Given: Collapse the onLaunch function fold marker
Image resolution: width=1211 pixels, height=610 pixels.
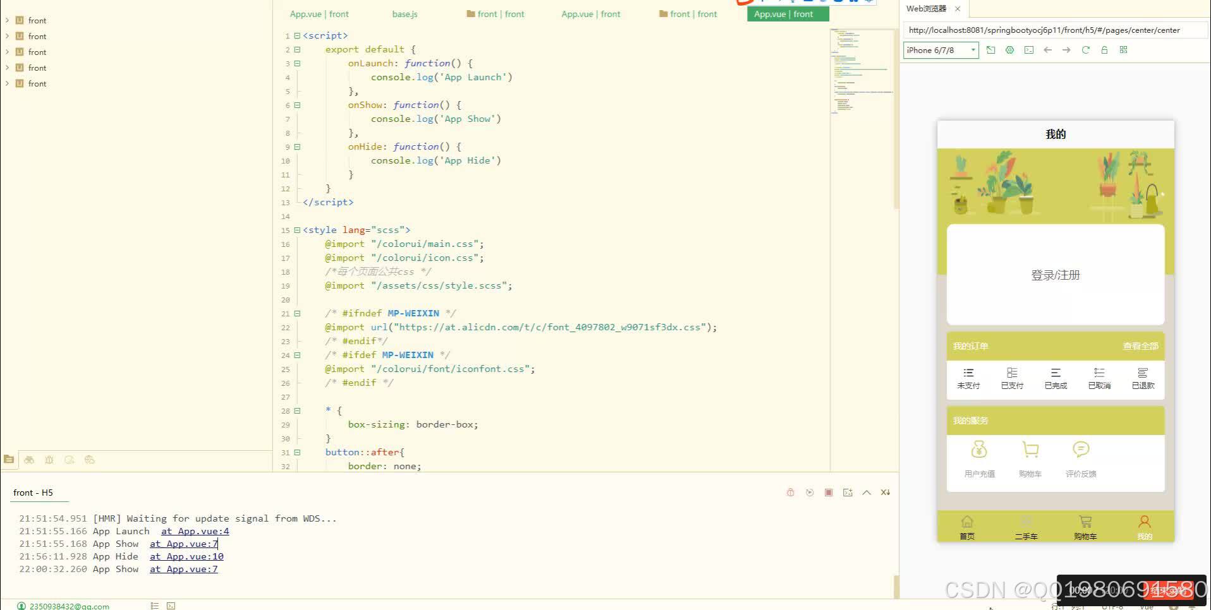Looking at the screenshot, I should tap(297, 63).
